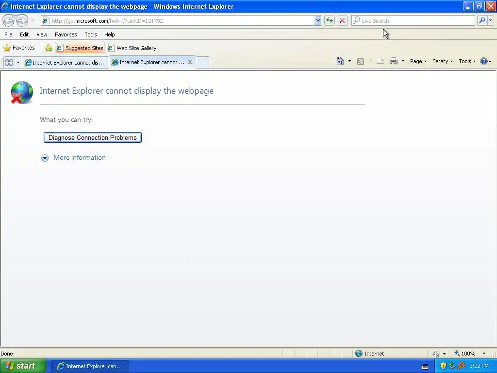Open the Page command menu
The height and width of the screenshot is (373, 497).
pyautogui.click(x=418, y=61)
